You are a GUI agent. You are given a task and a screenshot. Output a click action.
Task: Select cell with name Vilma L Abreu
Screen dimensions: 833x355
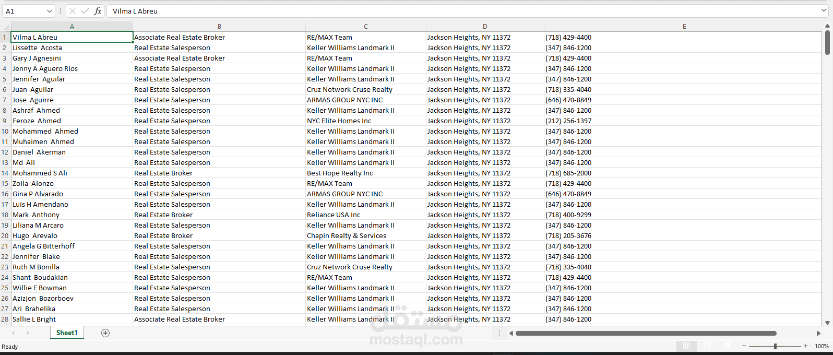(72, 37)
